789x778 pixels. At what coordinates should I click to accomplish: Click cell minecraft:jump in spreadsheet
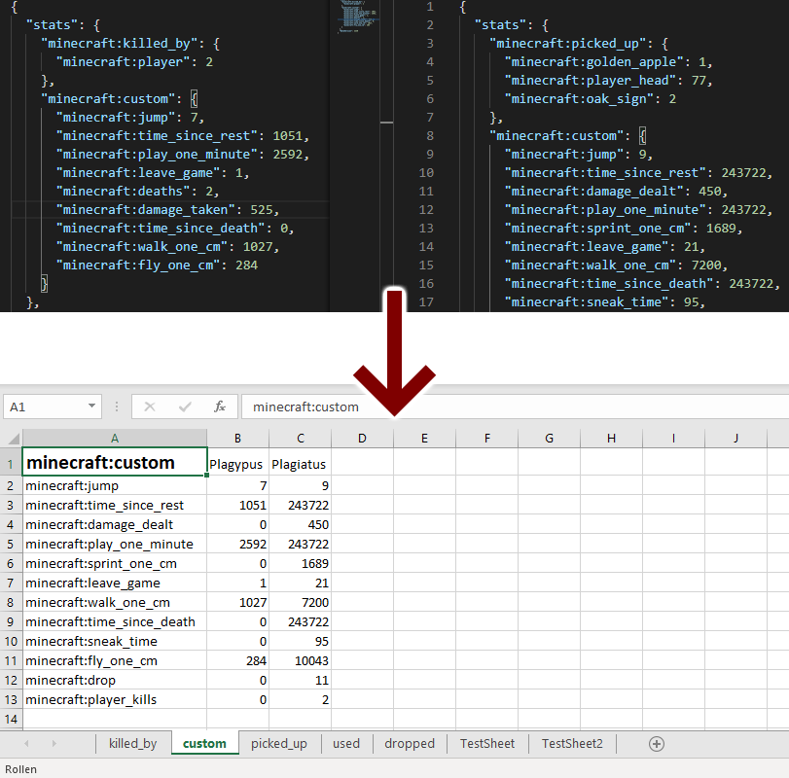pos(115,486)
